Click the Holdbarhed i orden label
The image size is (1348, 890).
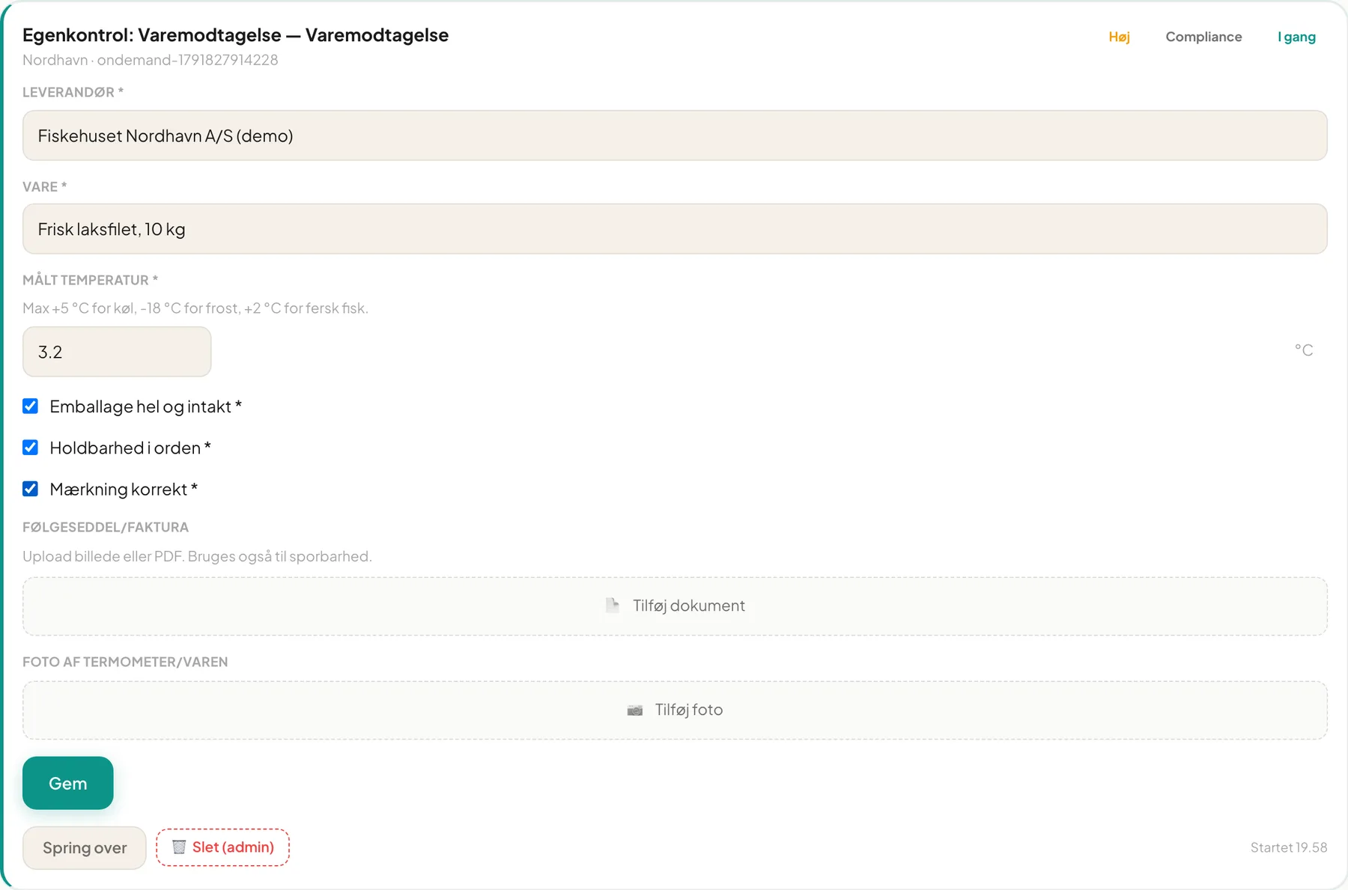click(130, 448)
